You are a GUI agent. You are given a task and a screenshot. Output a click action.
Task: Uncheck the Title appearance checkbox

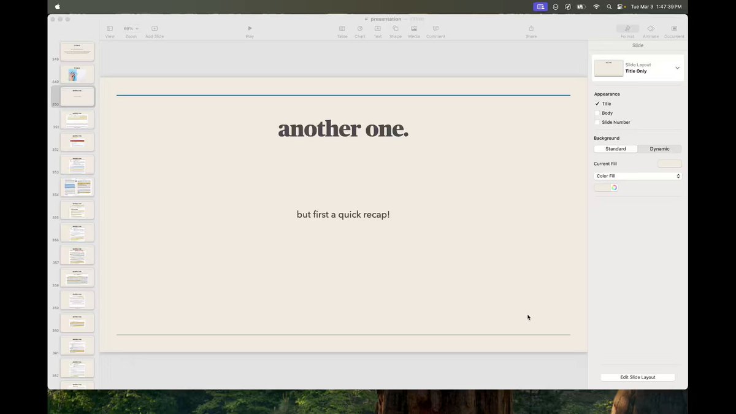point(597,104)
